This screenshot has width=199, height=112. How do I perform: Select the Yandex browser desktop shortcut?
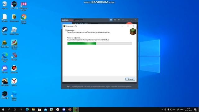coord(14,82)
